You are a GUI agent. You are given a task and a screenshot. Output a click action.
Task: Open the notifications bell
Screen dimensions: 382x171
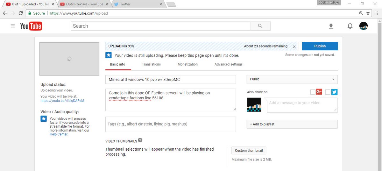point(350,26)
